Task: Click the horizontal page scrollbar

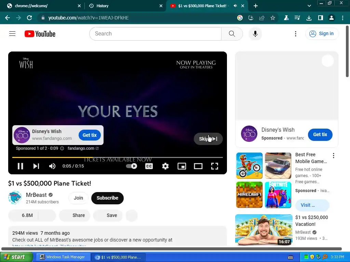Action: pyautogui.click(x=172, y=249)
